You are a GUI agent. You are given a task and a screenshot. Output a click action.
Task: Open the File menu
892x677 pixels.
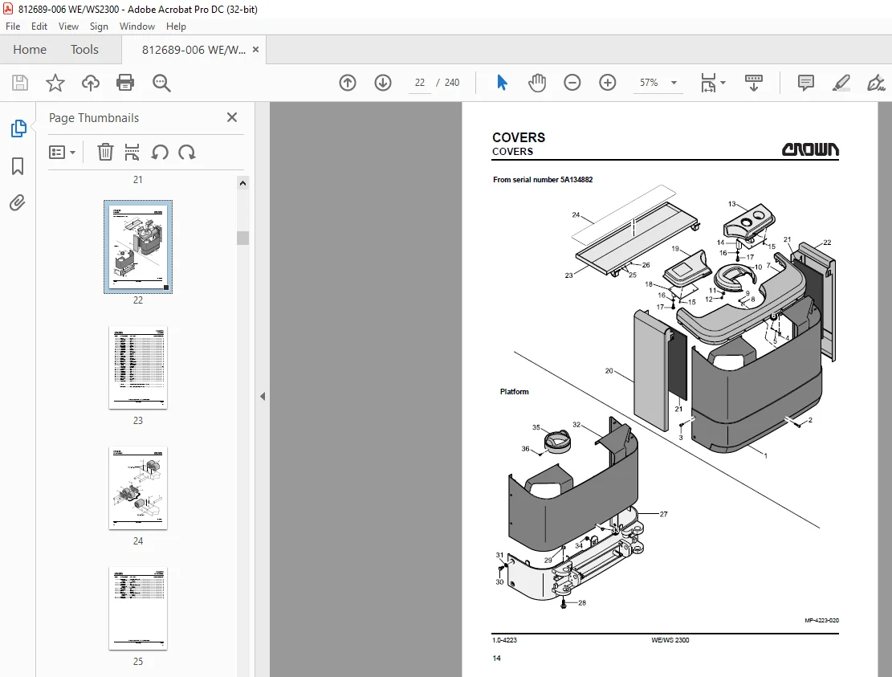(x=13, y=27)
